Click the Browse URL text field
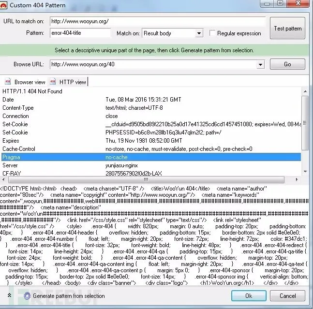 153,64
